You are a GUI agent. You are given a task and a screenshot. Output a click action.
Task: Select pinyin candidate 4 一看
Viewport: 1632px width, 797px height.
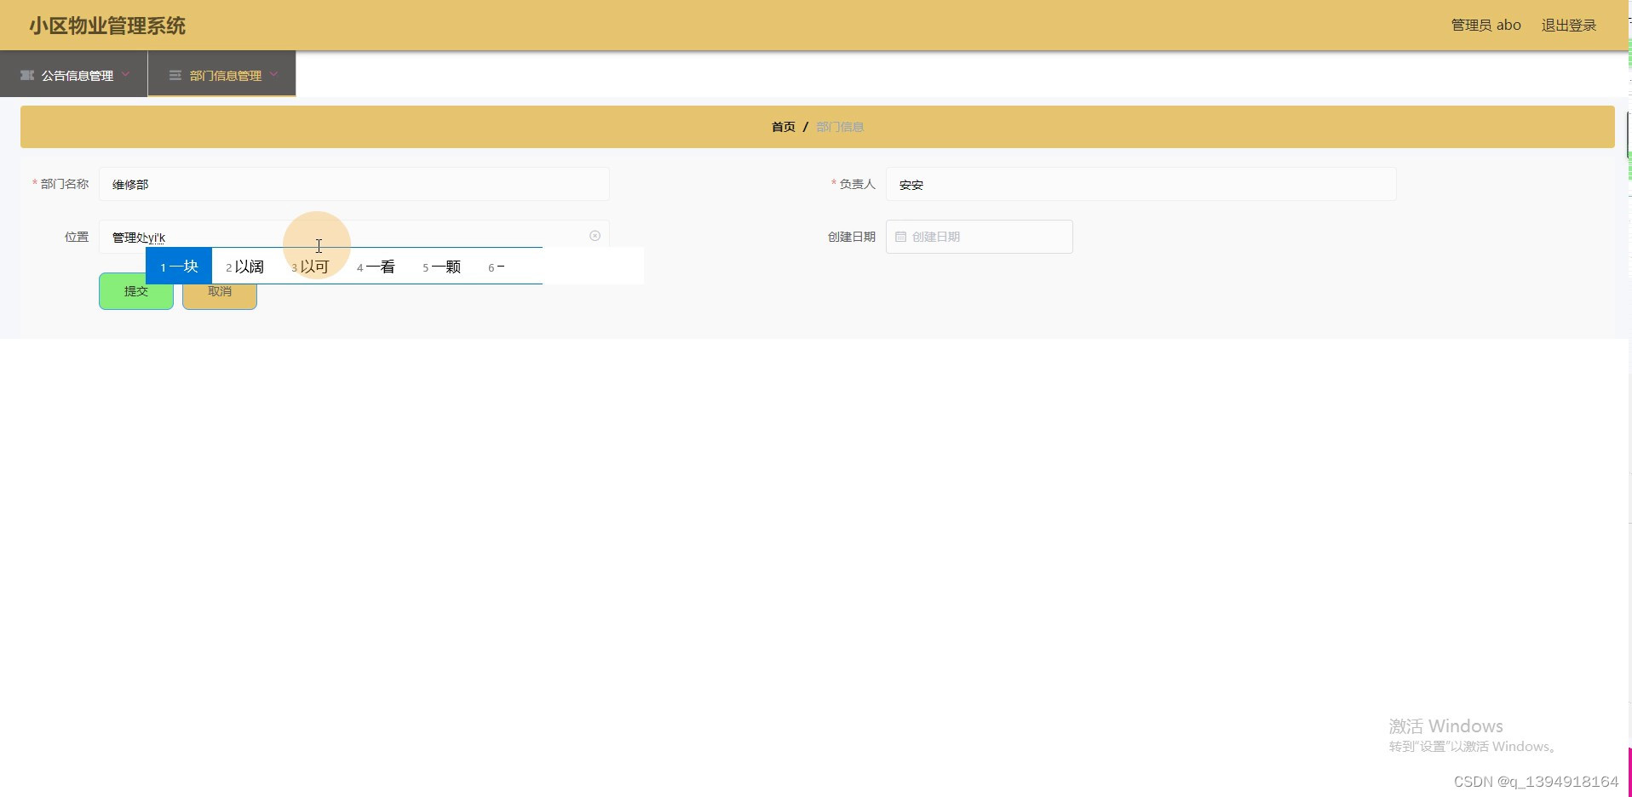pos(376,266)
